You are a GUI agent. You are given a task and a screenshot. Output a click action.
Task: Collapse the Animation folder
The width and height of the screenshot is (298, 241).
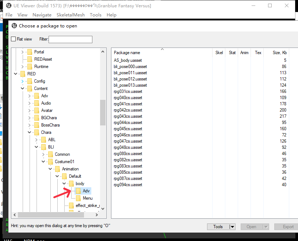(50, 169)
